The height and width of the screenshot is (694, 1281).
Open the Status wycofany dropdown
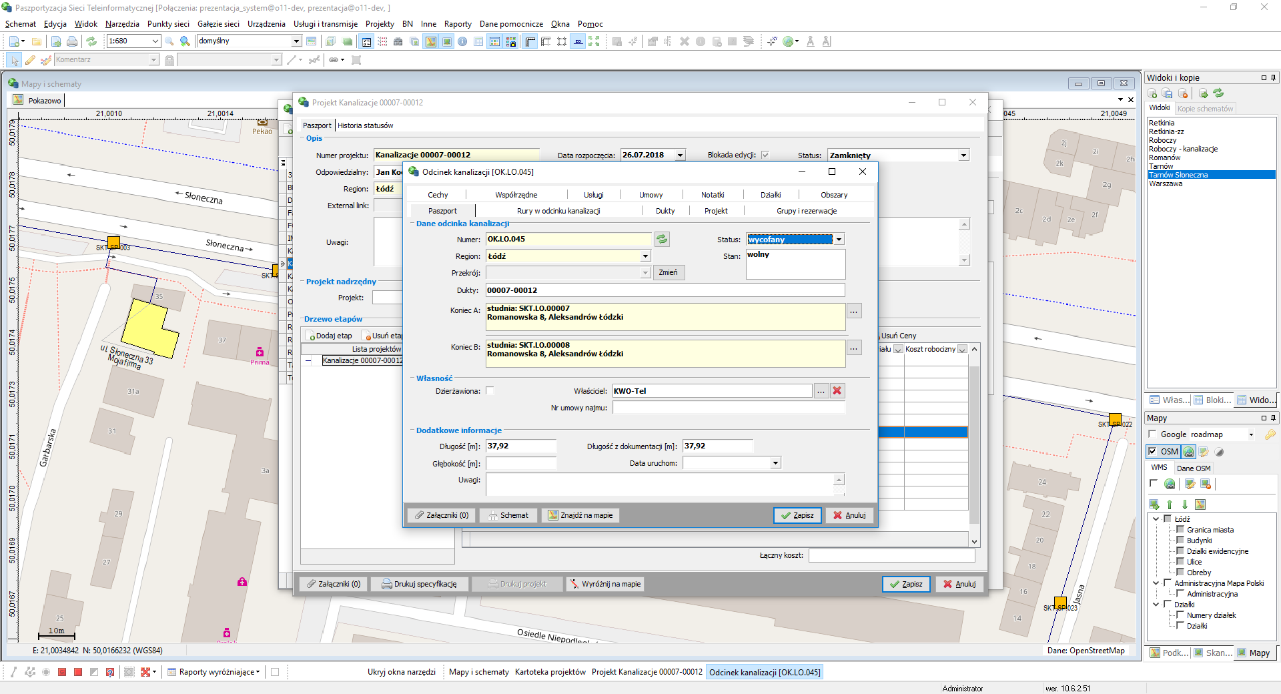(839, 240)
